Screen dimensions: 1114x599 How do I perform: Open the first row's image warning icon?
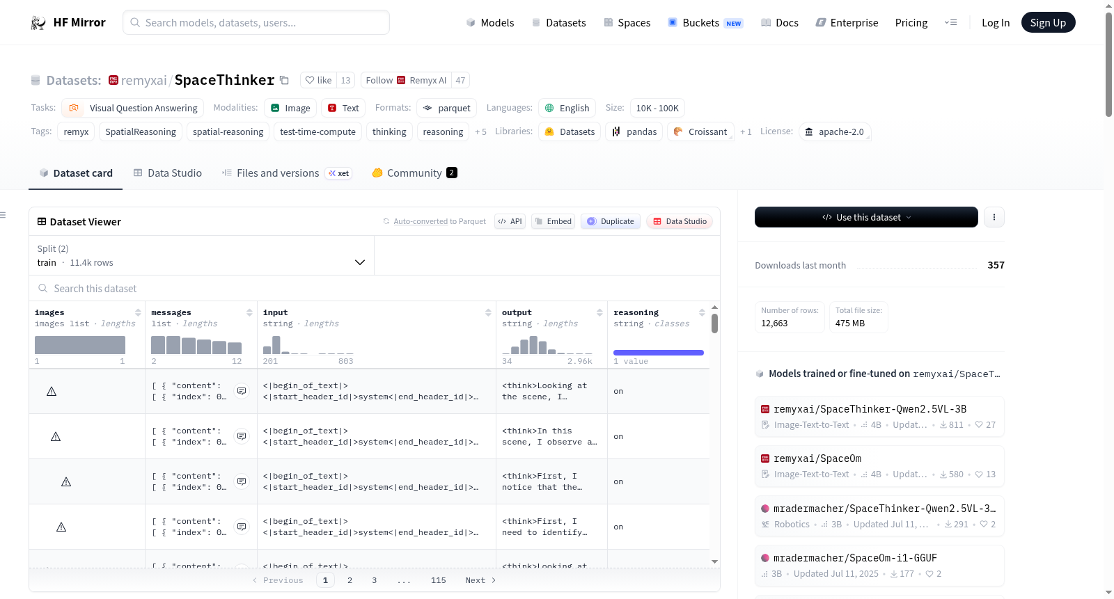(52, 392)
